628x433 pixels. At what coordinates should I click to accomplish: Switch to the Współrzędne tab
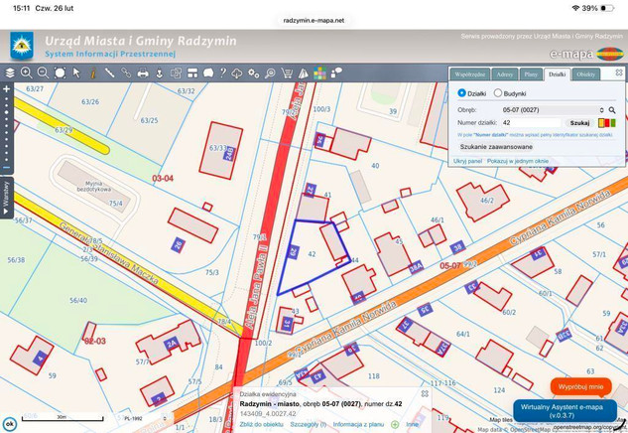(470, 74)
